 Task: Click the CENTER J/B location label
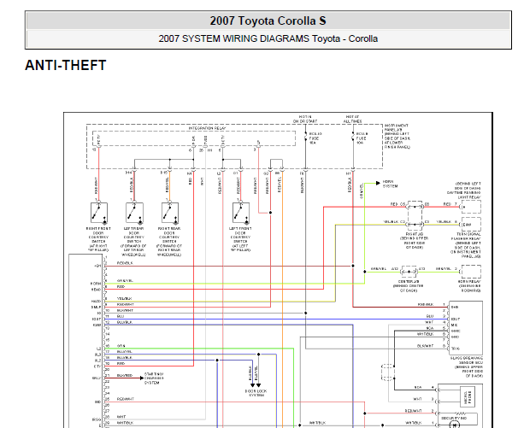[409, 286]
